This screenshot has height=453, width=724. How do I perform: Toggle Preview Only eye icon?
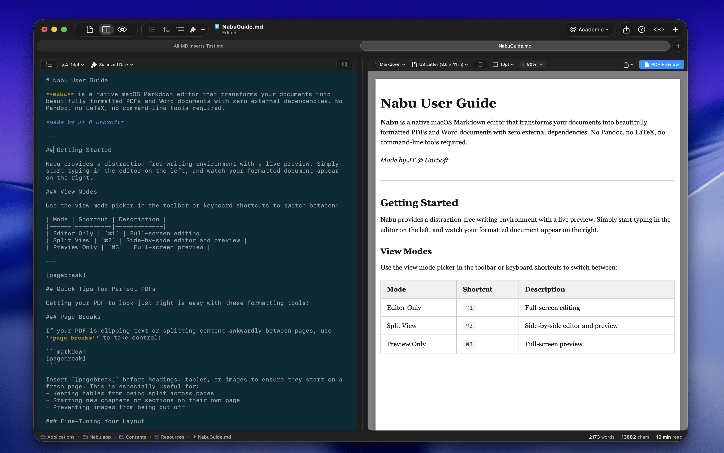pyautogui.click(x=122, y=29)
